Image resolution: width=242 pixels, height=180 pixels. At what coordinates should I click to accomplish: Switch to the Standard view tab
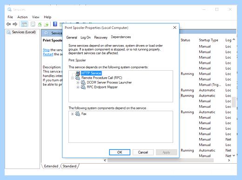(69, 166)
